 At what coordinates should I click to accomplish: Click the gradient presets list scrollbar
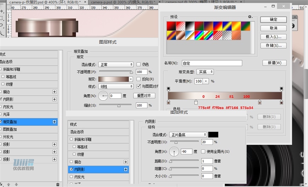[x=252, y=38]
